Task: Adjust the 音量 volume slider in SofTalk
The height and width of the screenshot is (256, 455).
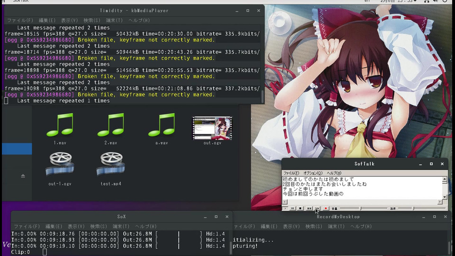Action: click(x=364, y=209)
